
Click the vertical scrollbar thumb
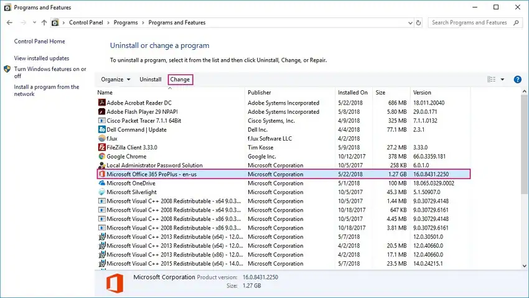[524, 143]
